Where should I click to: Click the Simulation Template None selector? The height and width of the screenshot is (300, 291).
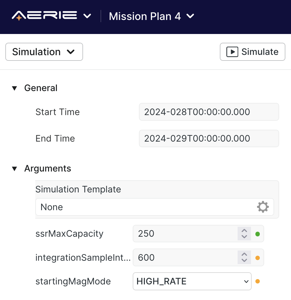click(x=141, y=207)
